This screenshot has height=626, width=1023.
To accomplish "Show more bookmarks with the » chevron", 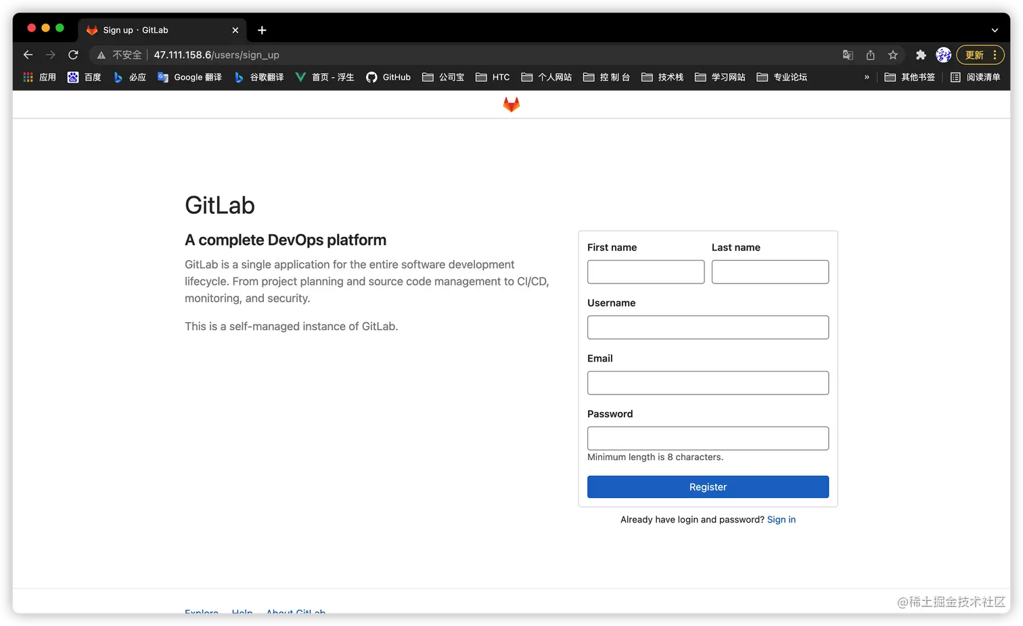I will tap(867, 77).
